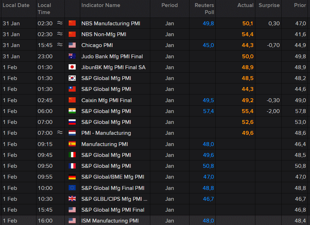Screen dimensions: 310x225
Task: Select JibunBK Mfg PMI Final SA
Action: click(x=113, y=67)
